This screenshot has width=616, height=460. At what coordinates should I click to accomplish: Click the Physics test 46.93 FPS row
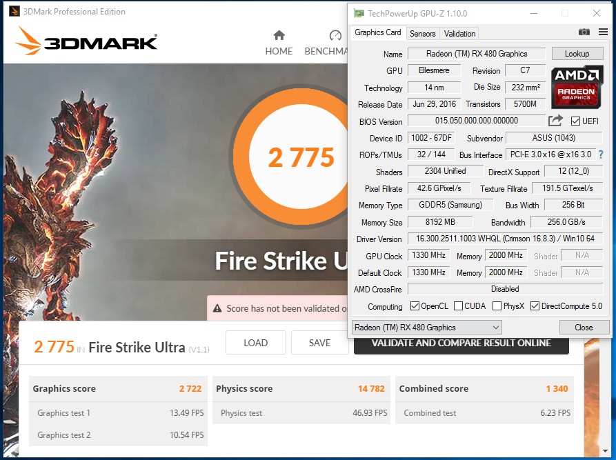coord(301,413)
